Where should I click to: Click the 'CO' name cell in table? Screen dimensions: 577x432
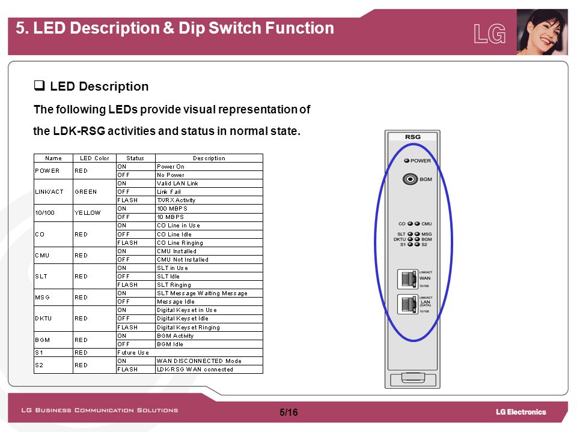coord(53,234)
